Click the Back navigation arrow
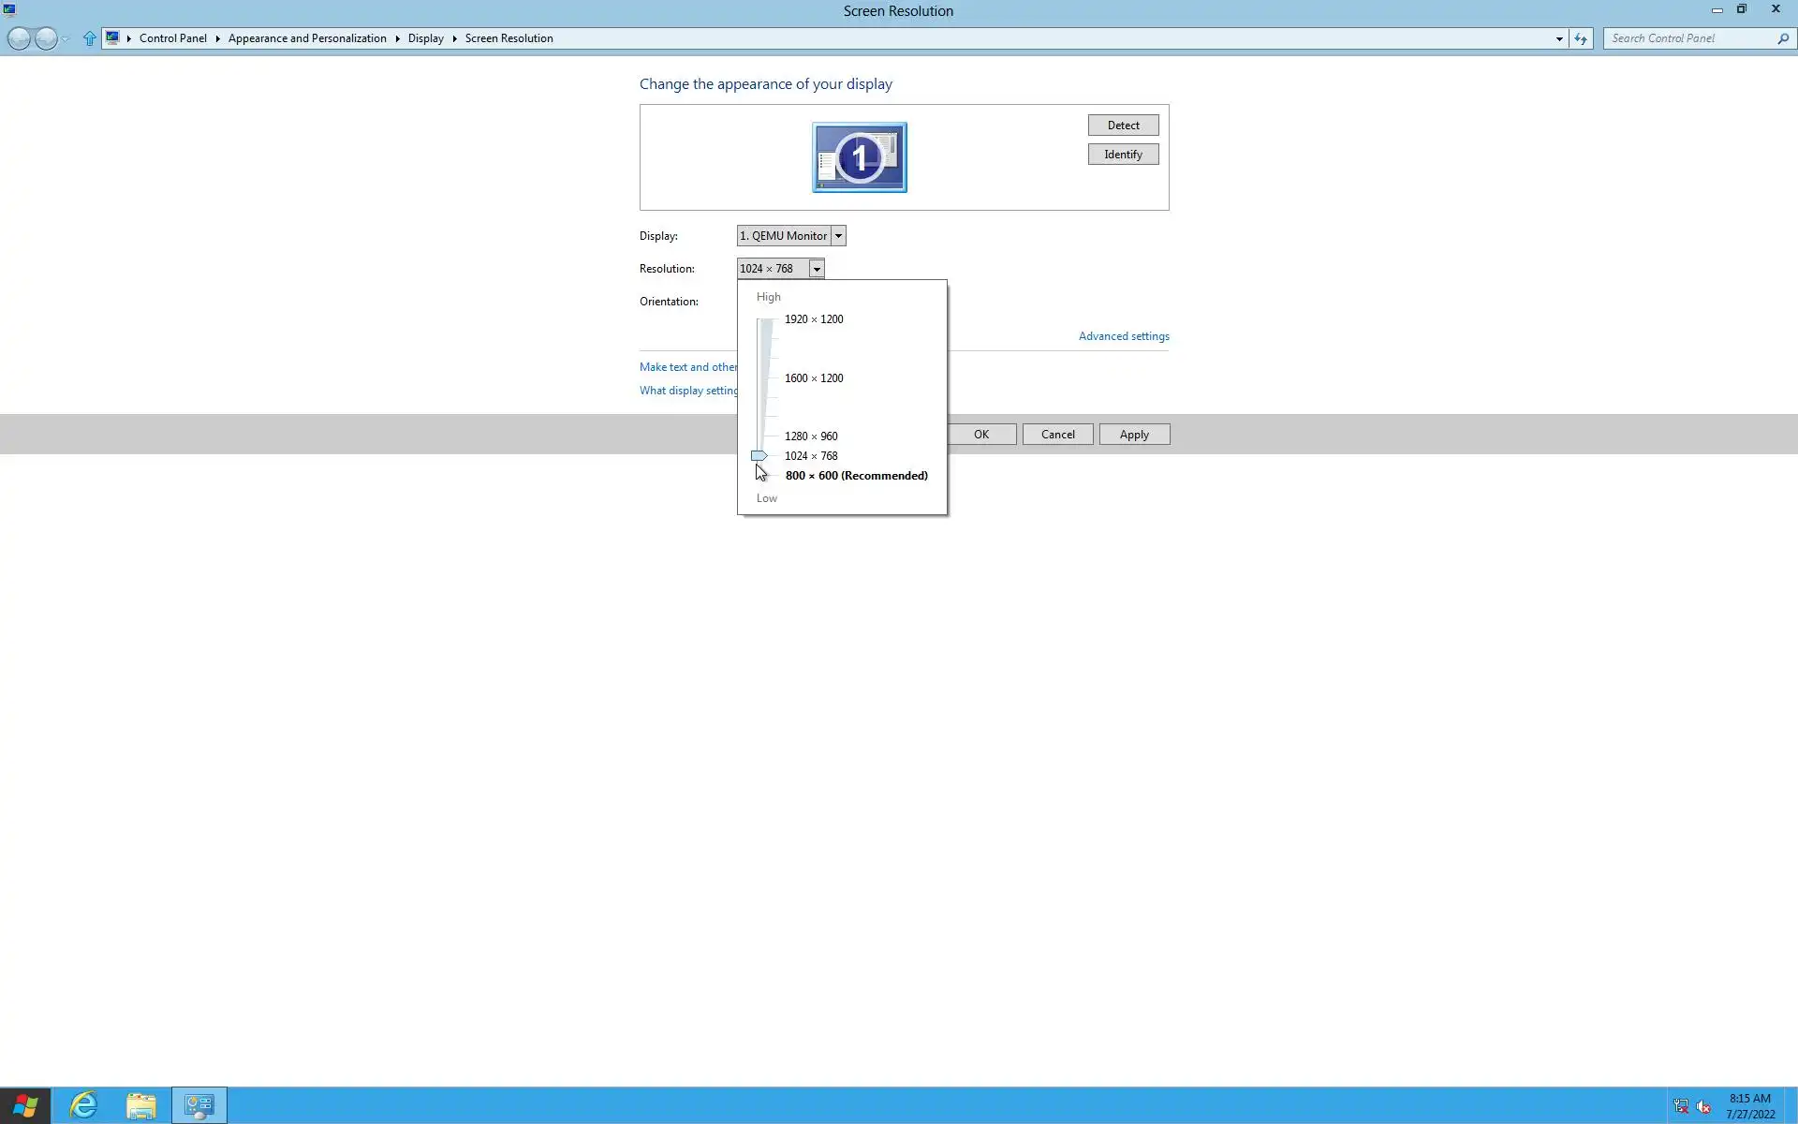Viewport: 1798px width, 1124px height. point(18,38)
